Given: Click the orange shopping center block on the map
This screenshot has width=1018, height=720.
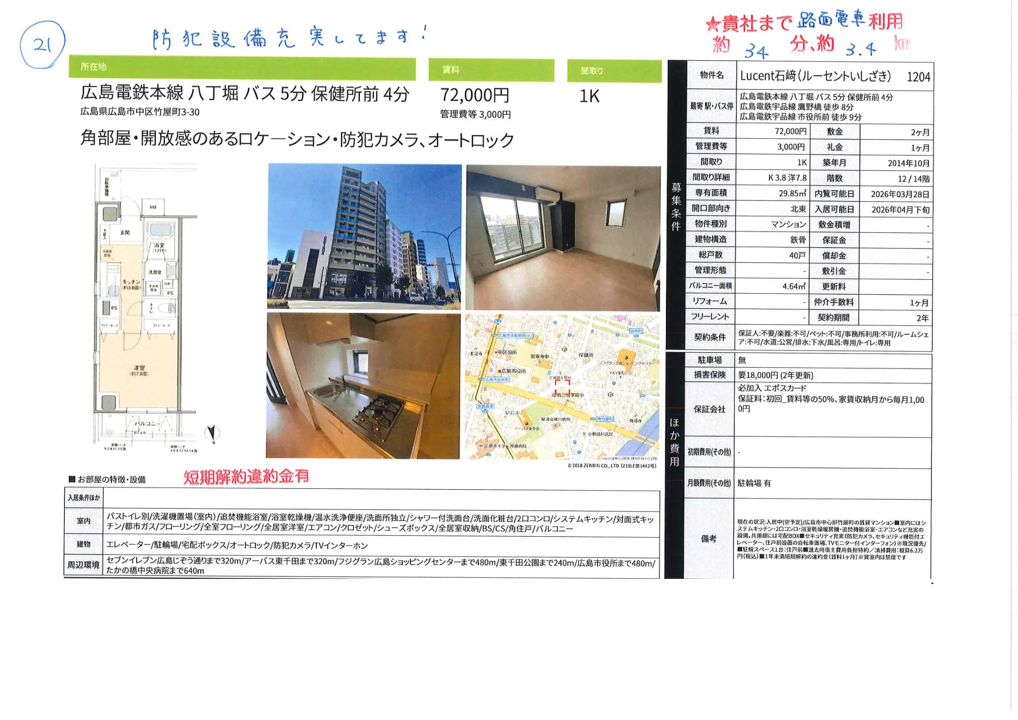Looking at the screenshot, I should pos(626,357).
